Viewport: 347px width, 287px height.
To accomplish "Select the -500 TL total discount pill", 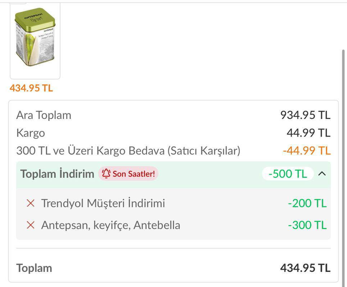I will coord(288,173).
